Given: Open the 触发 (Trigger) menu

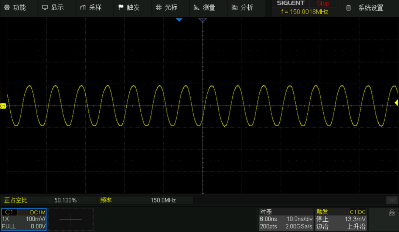Looking at the screenshot, I should 129,8.
